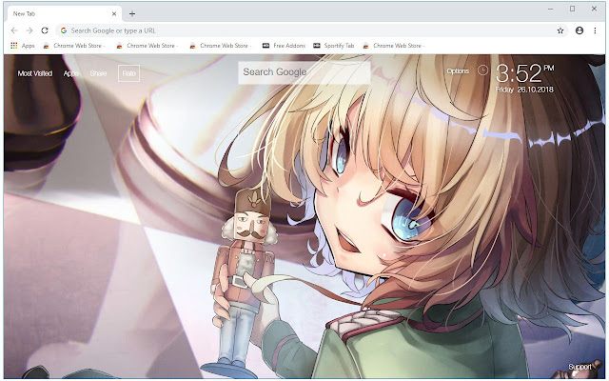This screenshot has height=381, width=609.
Task: Click the Search Google box on page
Action: coord(304,72)
